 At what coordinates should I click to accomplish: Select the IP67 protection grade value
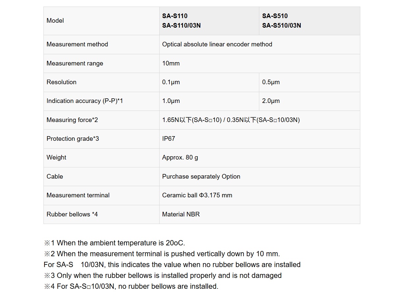tap(168, 139)
